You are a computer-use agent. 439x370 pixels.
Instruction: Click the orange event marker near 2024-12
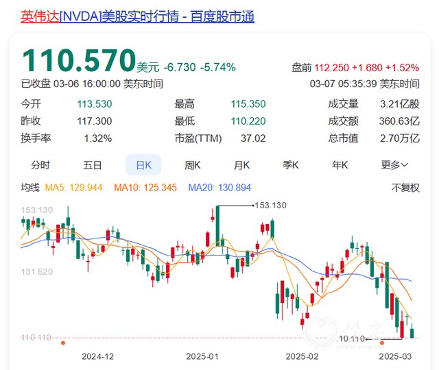(63, 343)
